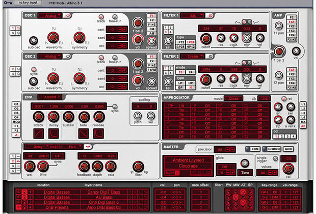Image resolution: width=316 pixels, height=214 pixels.
Task: Click the CHORD button
Action: [272, 149]
